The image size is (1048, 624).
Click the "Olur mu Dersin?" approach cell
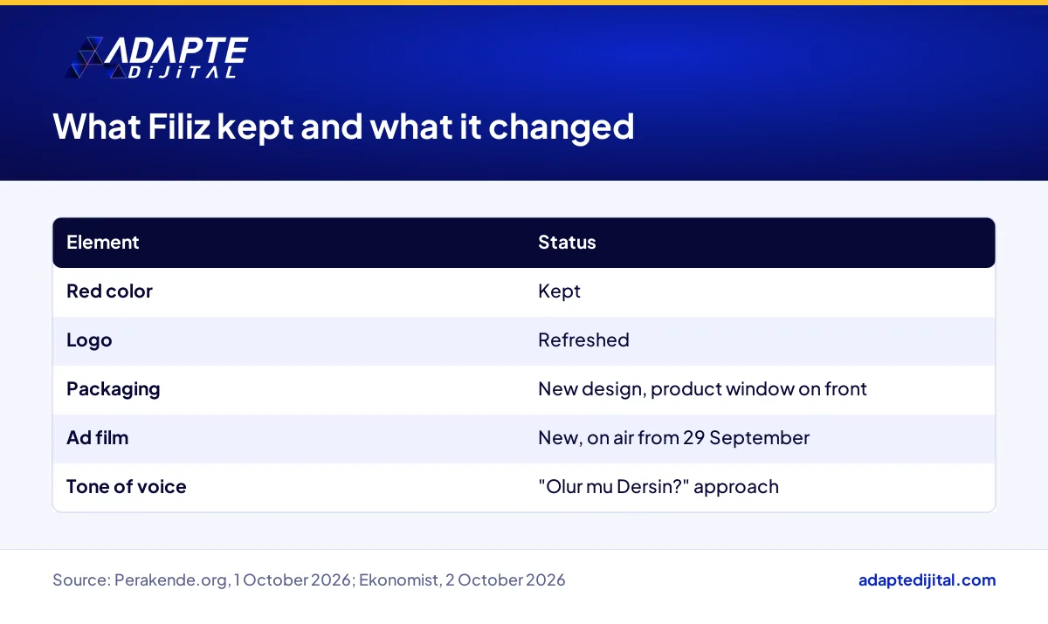(x=658, y=487)
